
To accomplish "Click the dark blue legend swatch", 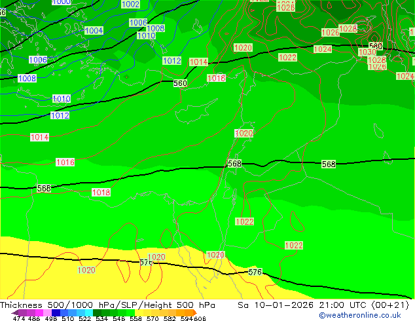I will click(x=56, y=312).
